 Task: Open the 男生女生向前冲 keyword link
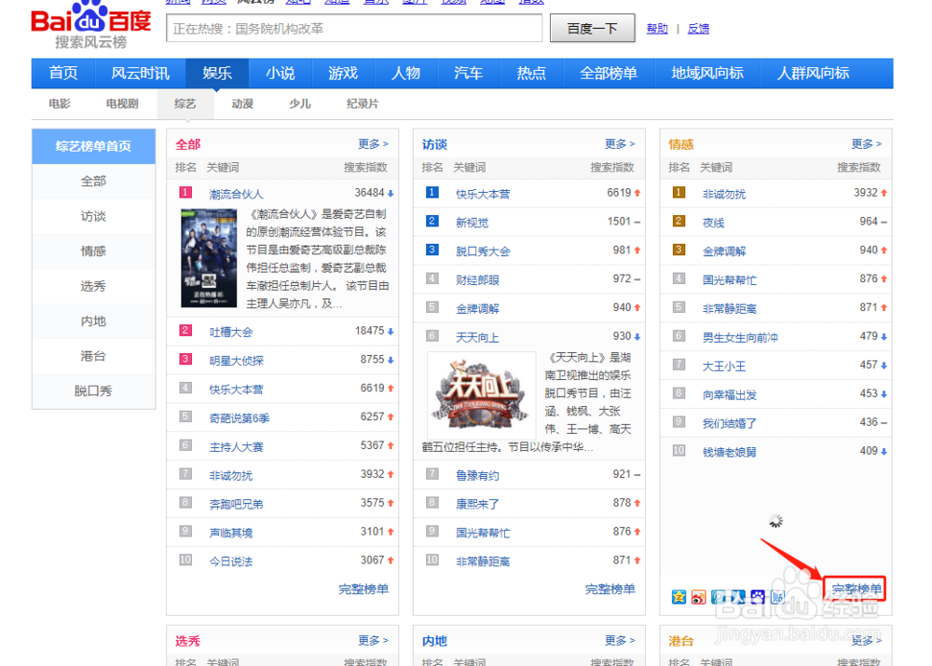click(x=741, y=338)
